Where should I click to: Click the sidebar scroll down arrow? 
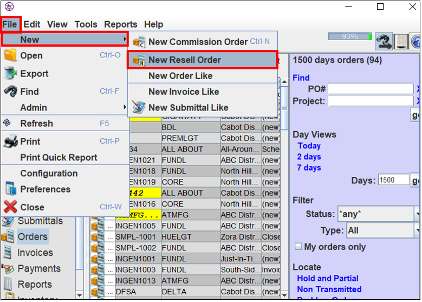tap(80, 295)
